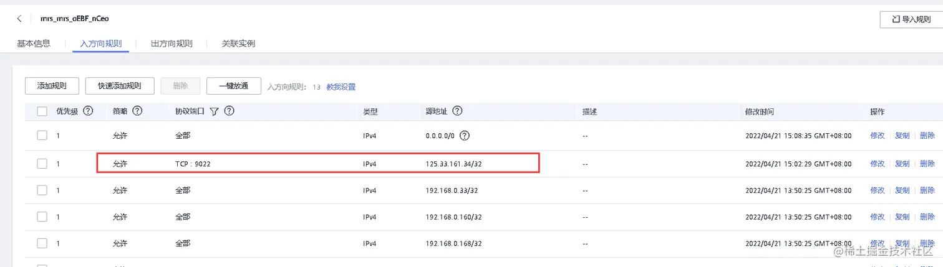Click the 修改时间 column header
Image resolution: width=943 pixels, height=267 pixels.
pyautogui.click(x=760, y=111)
